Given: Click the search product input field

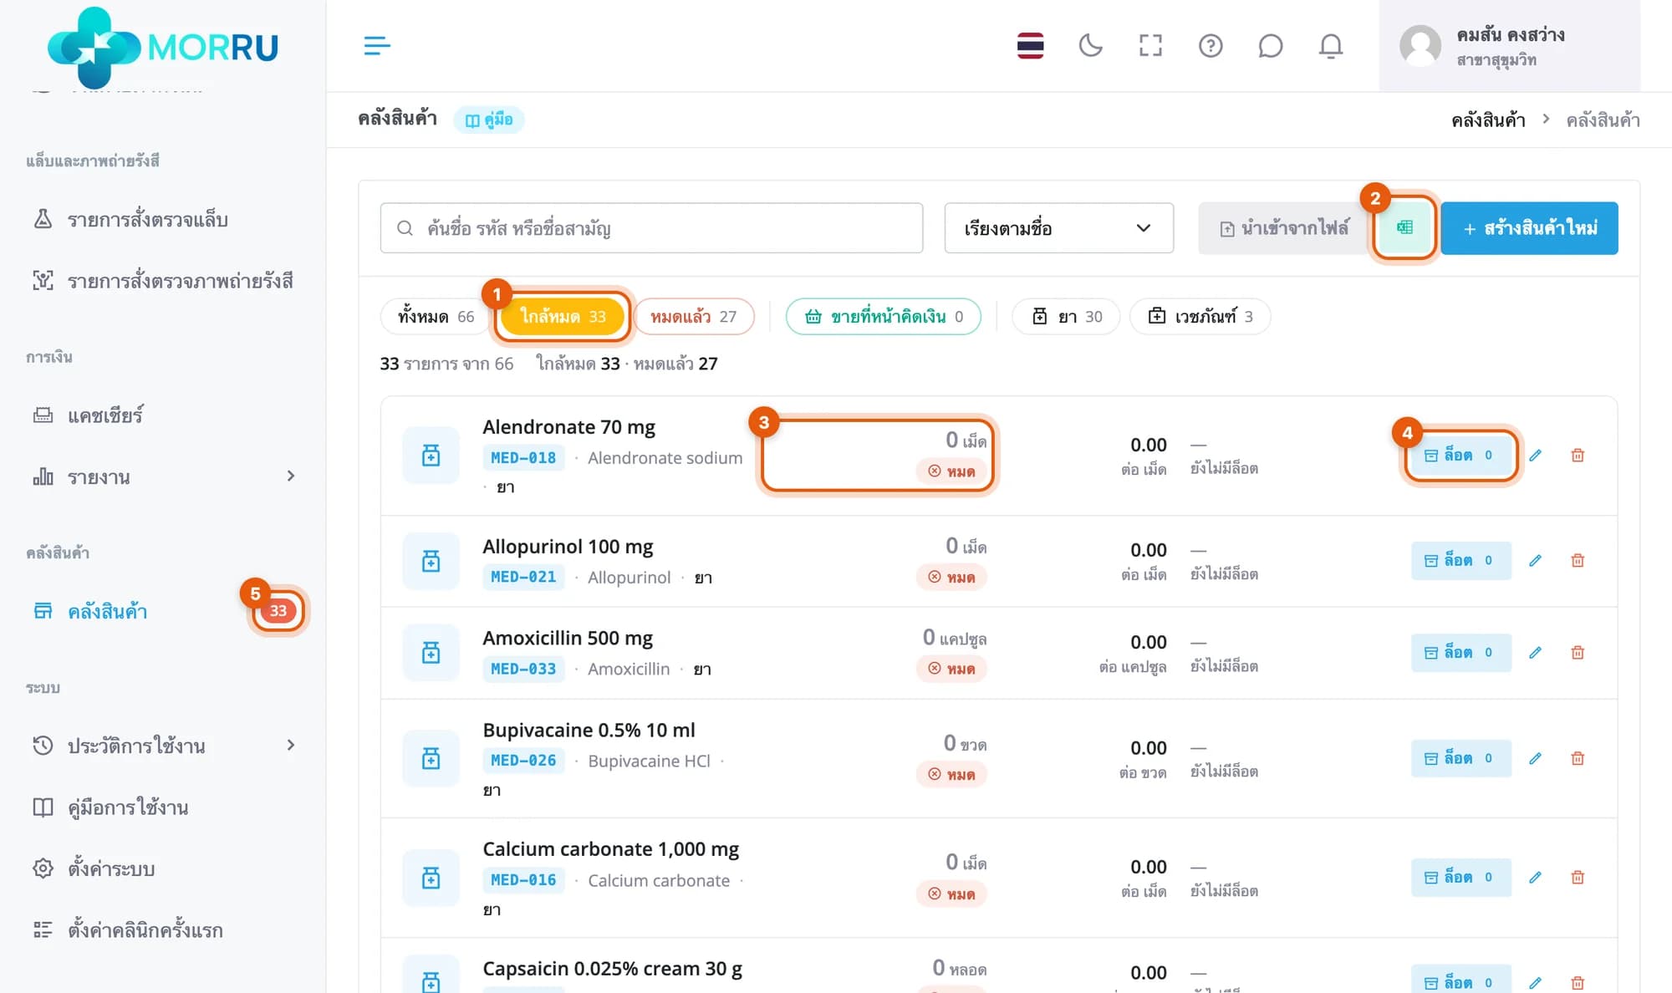Looking at the screenshot, I should [x=651, y=227].
